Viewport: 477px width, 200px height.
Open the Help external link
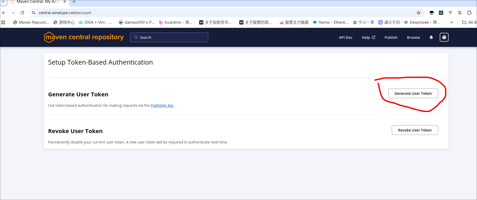point(368,37)
